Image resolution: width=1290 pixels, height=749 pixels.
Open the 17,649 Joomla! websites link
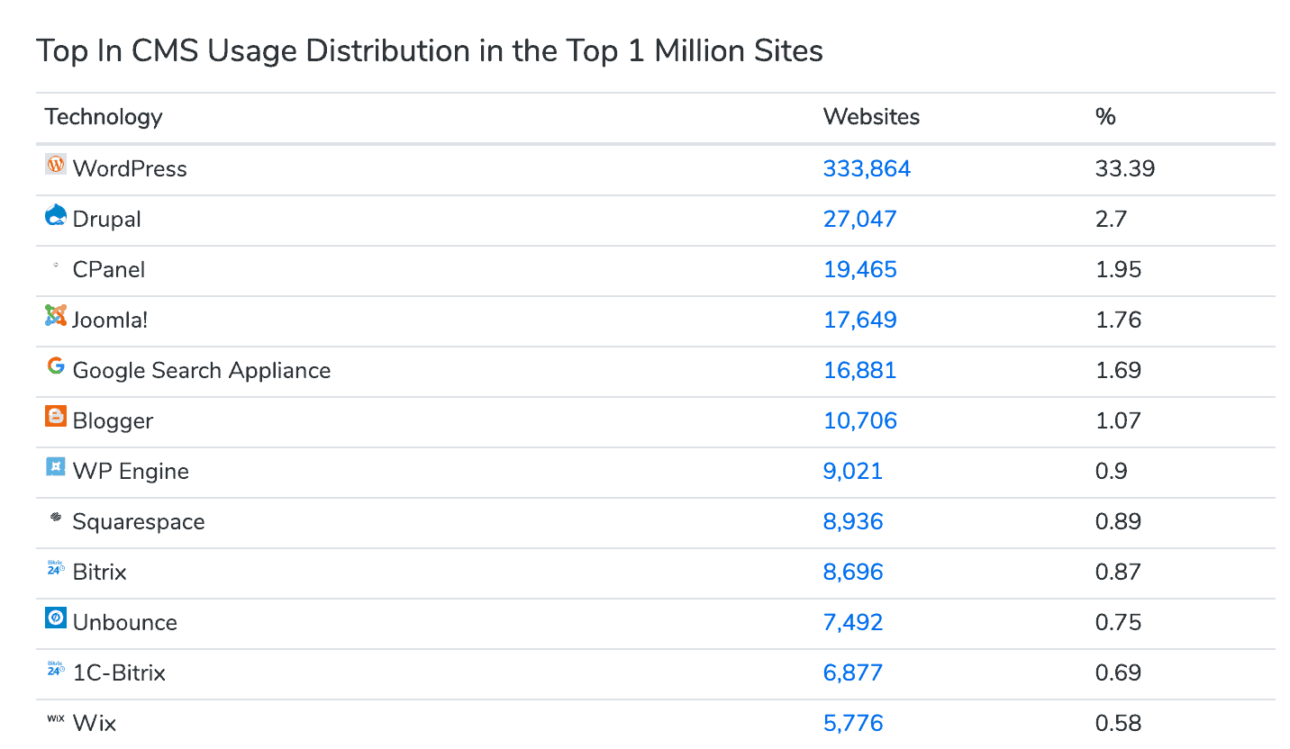(859, 320)
